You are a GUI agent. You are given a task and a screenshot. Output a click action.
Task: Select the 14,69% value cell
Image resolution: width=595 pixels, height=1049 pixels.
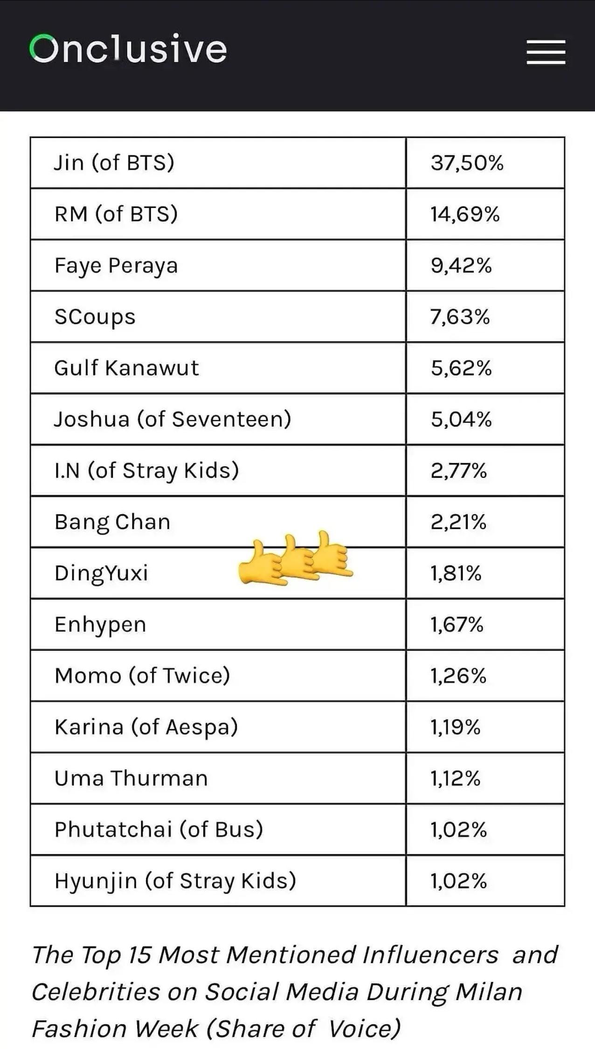point(485,214)
